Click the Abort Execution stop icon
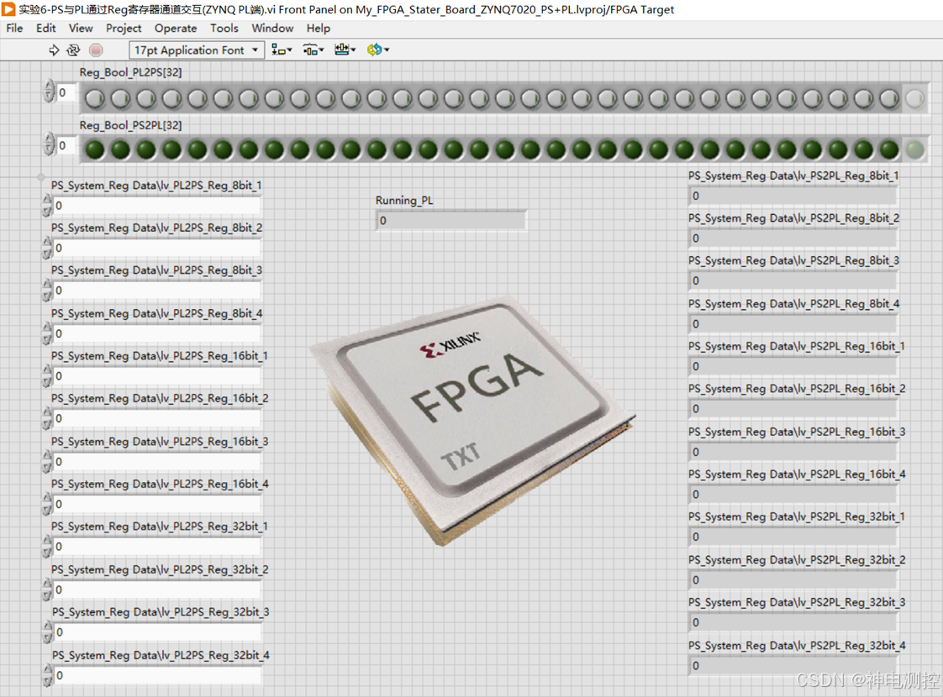943x697 pixels. coord(96,50)
